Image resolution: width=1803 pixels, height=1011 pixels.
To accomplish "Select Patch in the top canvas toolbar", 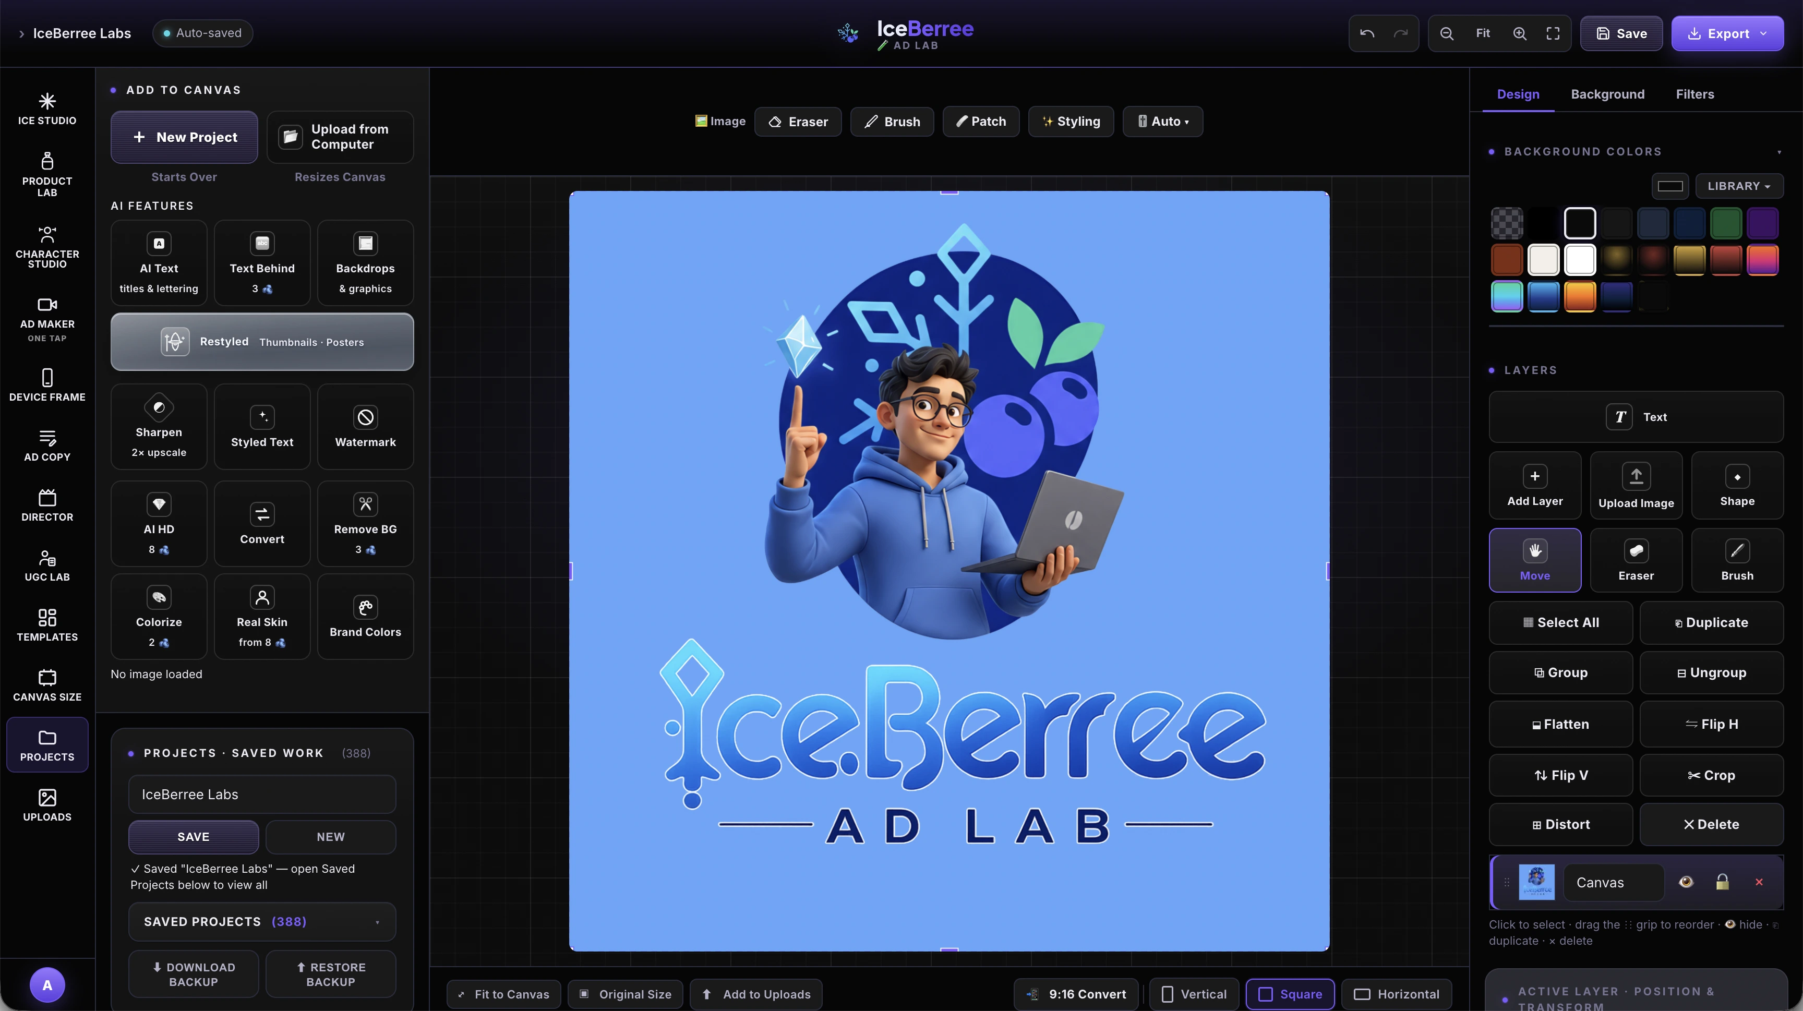I will coord(981,122).
